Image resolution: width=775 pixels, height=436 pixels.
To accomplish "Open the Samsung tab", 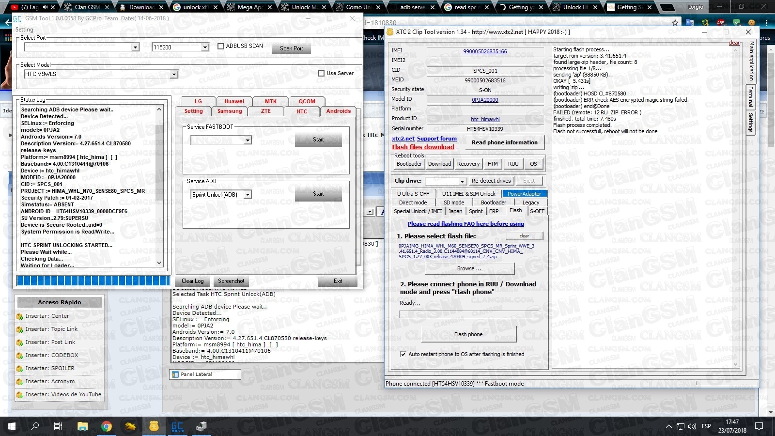I will pyautogui.click(x=230, y=111).
